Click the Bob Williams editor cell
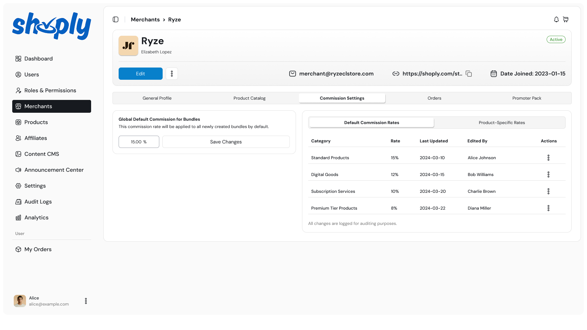Image resolution: width=587 pixels, height=330 pixels. point(481,174)
